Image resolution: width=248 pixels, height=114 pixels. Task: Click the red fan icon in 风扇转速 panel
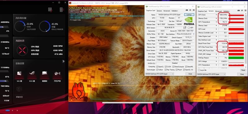click(22, 50)
